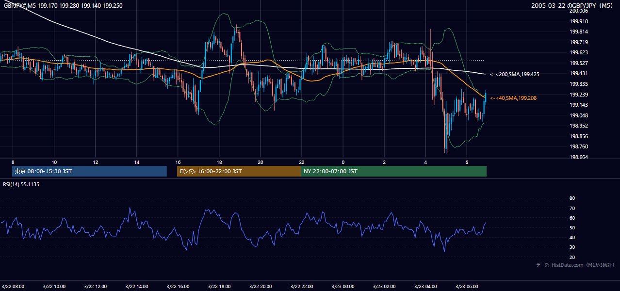620x291 pixels.
Task: Click price axis value 198.760
Action: [x=579, y=146]
